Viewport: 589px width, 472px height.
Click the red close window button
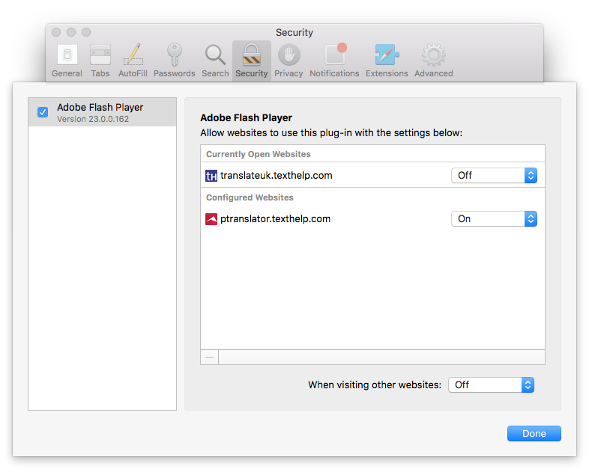click(56, 32)
